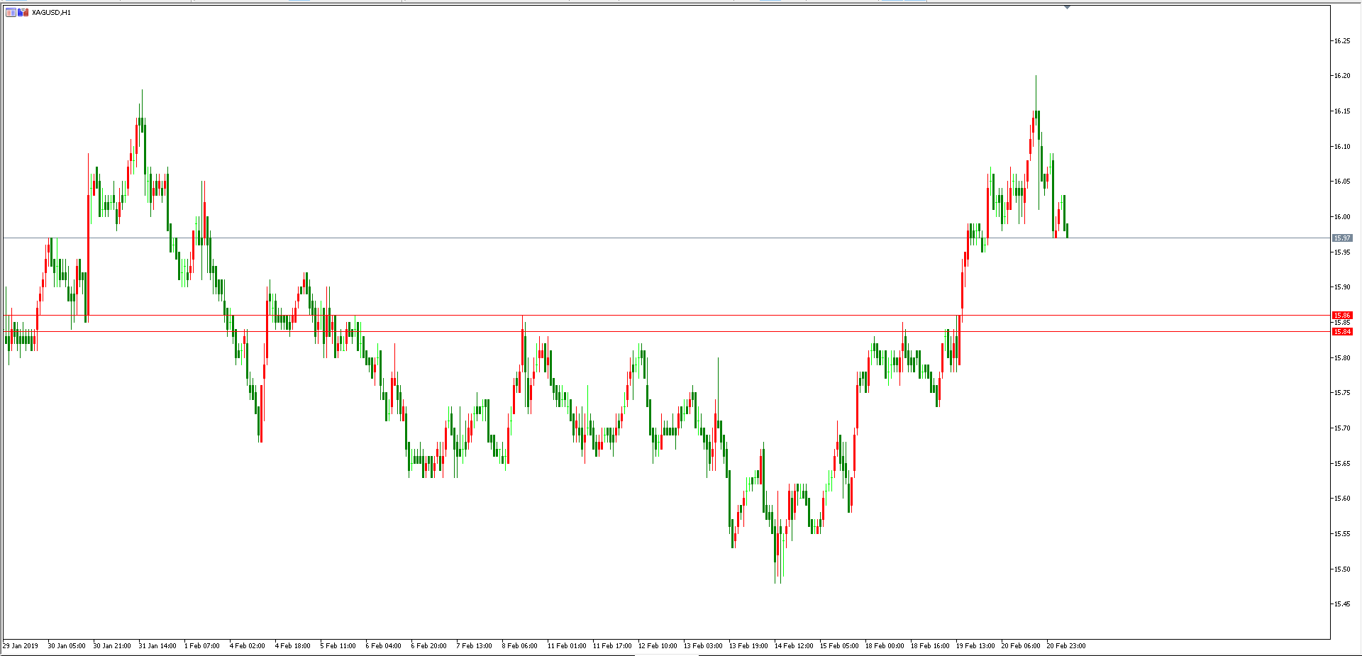Click the 13 Feb 03:00 time label

click(703, 646)
